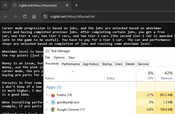Expand the Google Chrome process group
Viewport: 175px width, 114px height.
47,110
